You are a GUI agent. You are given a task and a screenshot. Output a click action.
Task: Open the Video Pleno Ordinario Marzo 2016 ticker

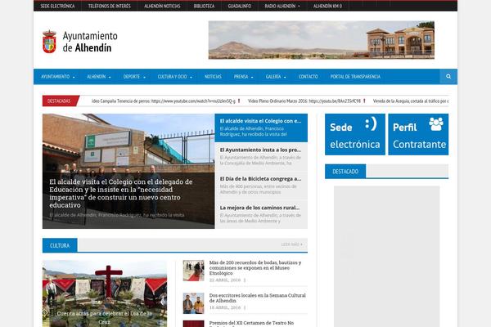point(304,101)
